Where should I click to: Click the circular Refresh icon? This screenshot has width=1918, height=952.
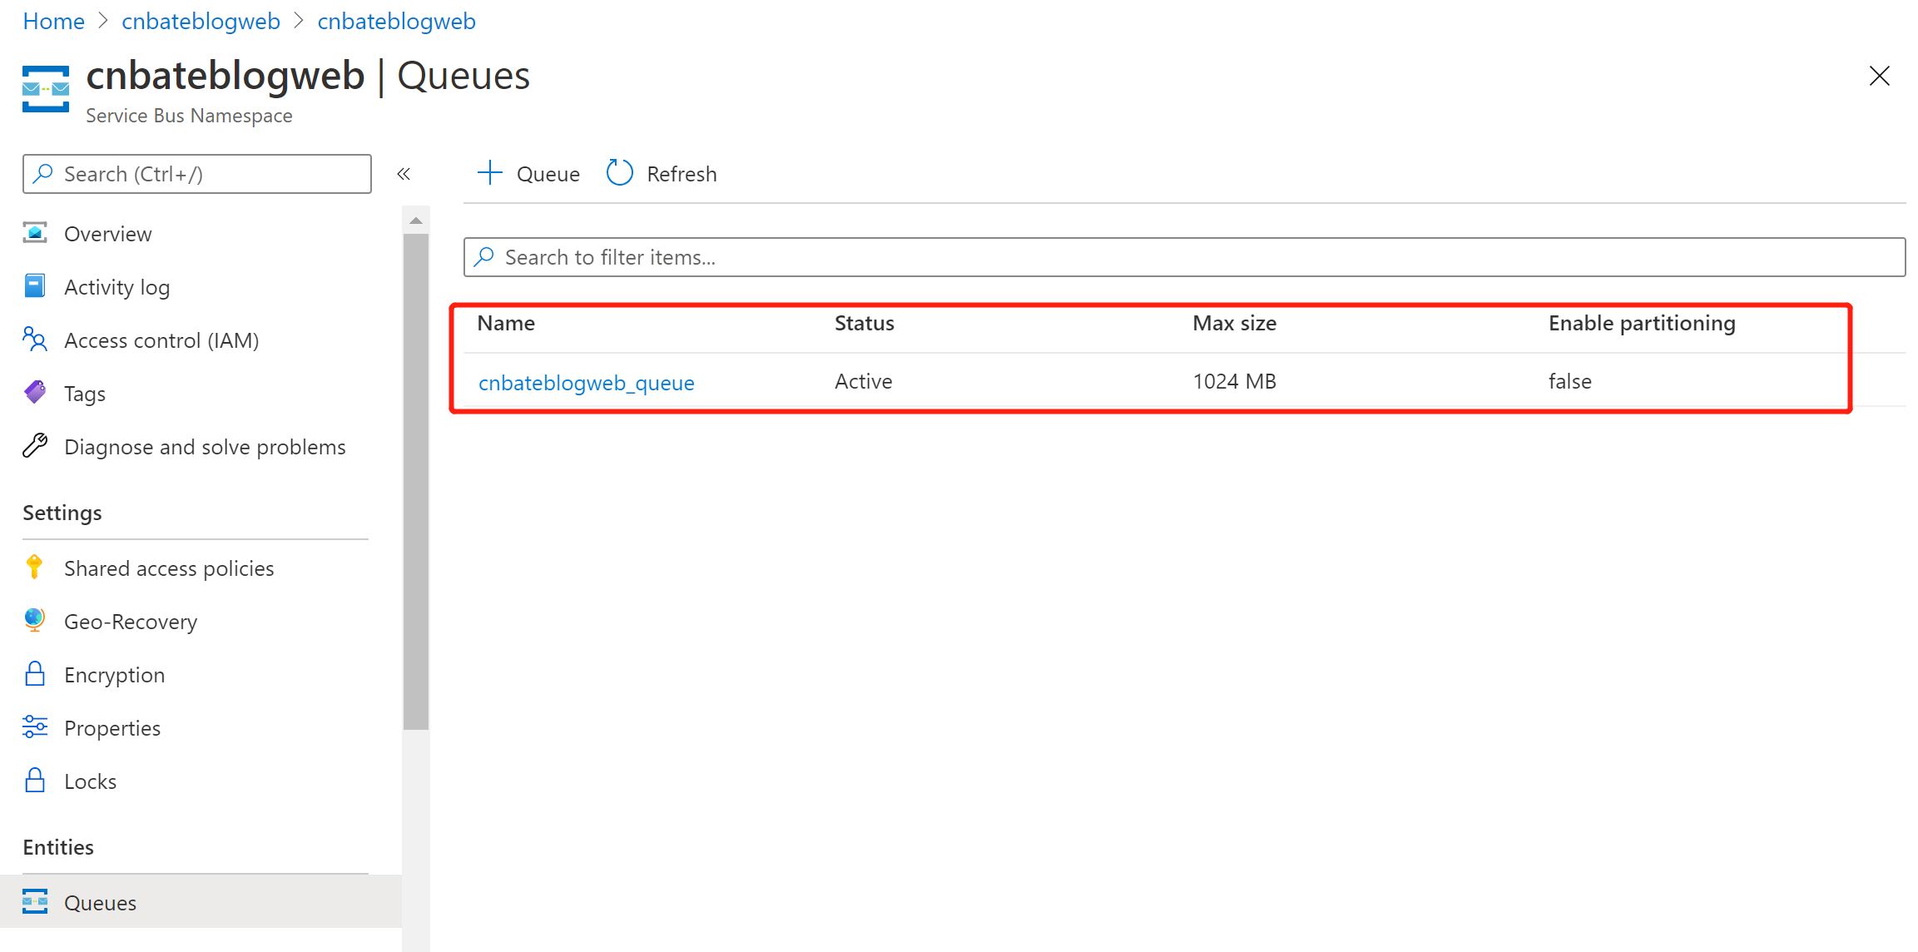coord(620,173)
